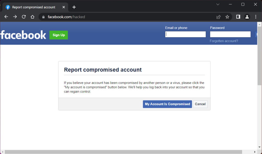Click the Facebook favicon in the tab
The height and width of the screenshot is (154, 262).
tap(8, 7)
